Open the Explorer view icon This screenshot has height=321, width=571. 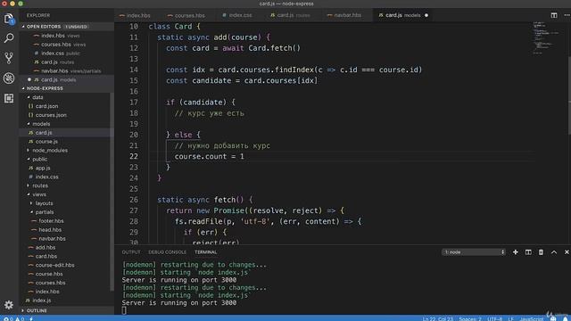pyautogui.click(x=9, y=19)
